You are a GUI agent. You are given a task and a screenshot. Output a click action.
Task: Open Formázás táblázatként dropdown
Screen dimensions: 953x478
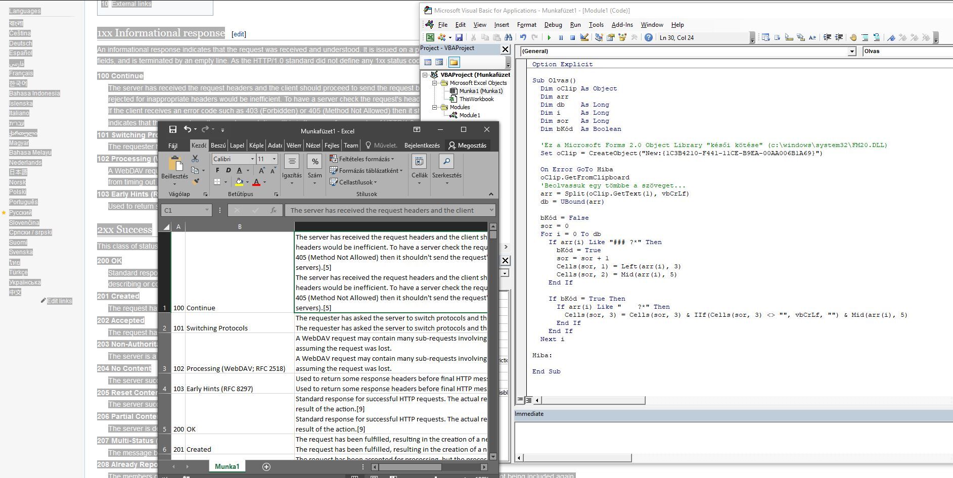(366, 170)
